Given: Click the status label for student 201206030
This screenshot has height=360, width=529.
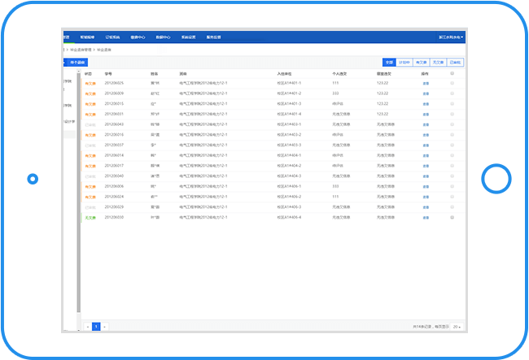Looking at the screenshot, I should tap(90, 218).
